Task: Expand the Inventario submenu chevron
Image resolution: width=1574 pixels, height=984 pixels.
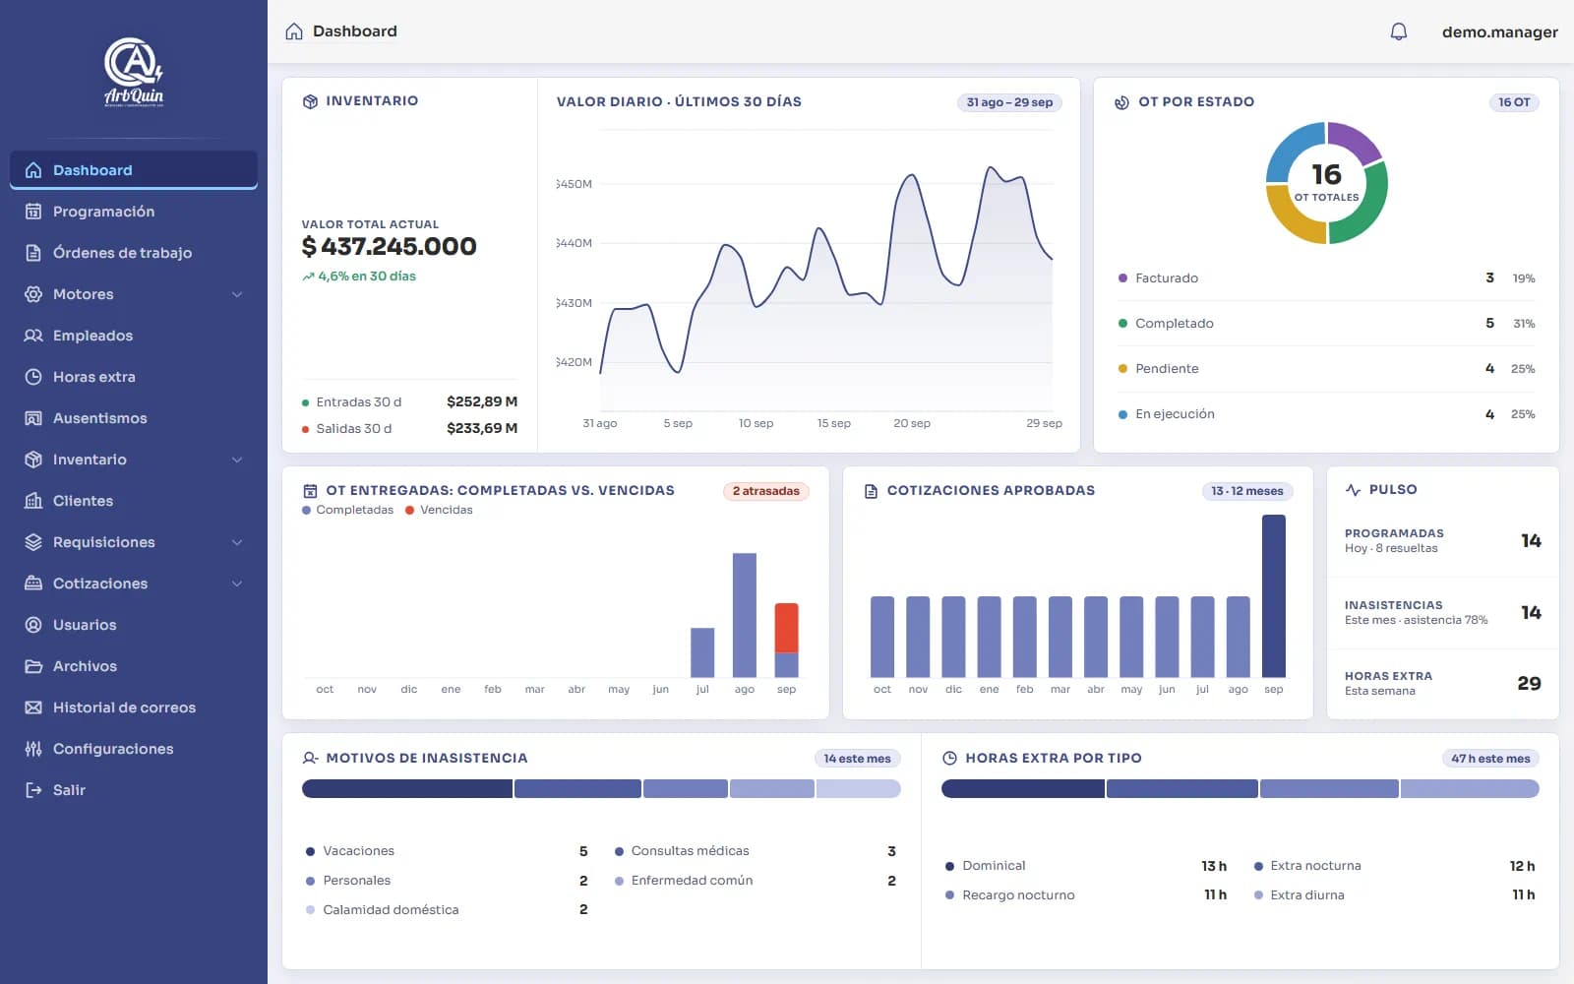Action: (237, 460)
